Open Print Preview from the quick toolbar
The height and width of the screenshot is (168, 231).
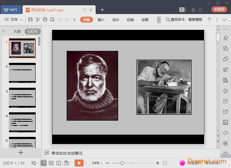coord(52,20)
